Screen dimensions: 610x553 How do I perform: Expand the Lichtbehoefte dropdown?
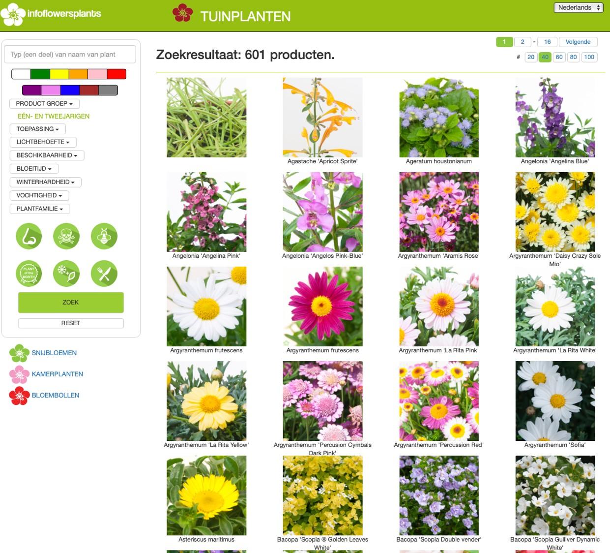tap(43, 142)
